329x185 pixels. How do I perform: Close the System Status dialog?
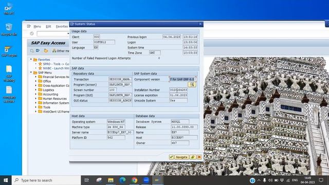[200, 24]
